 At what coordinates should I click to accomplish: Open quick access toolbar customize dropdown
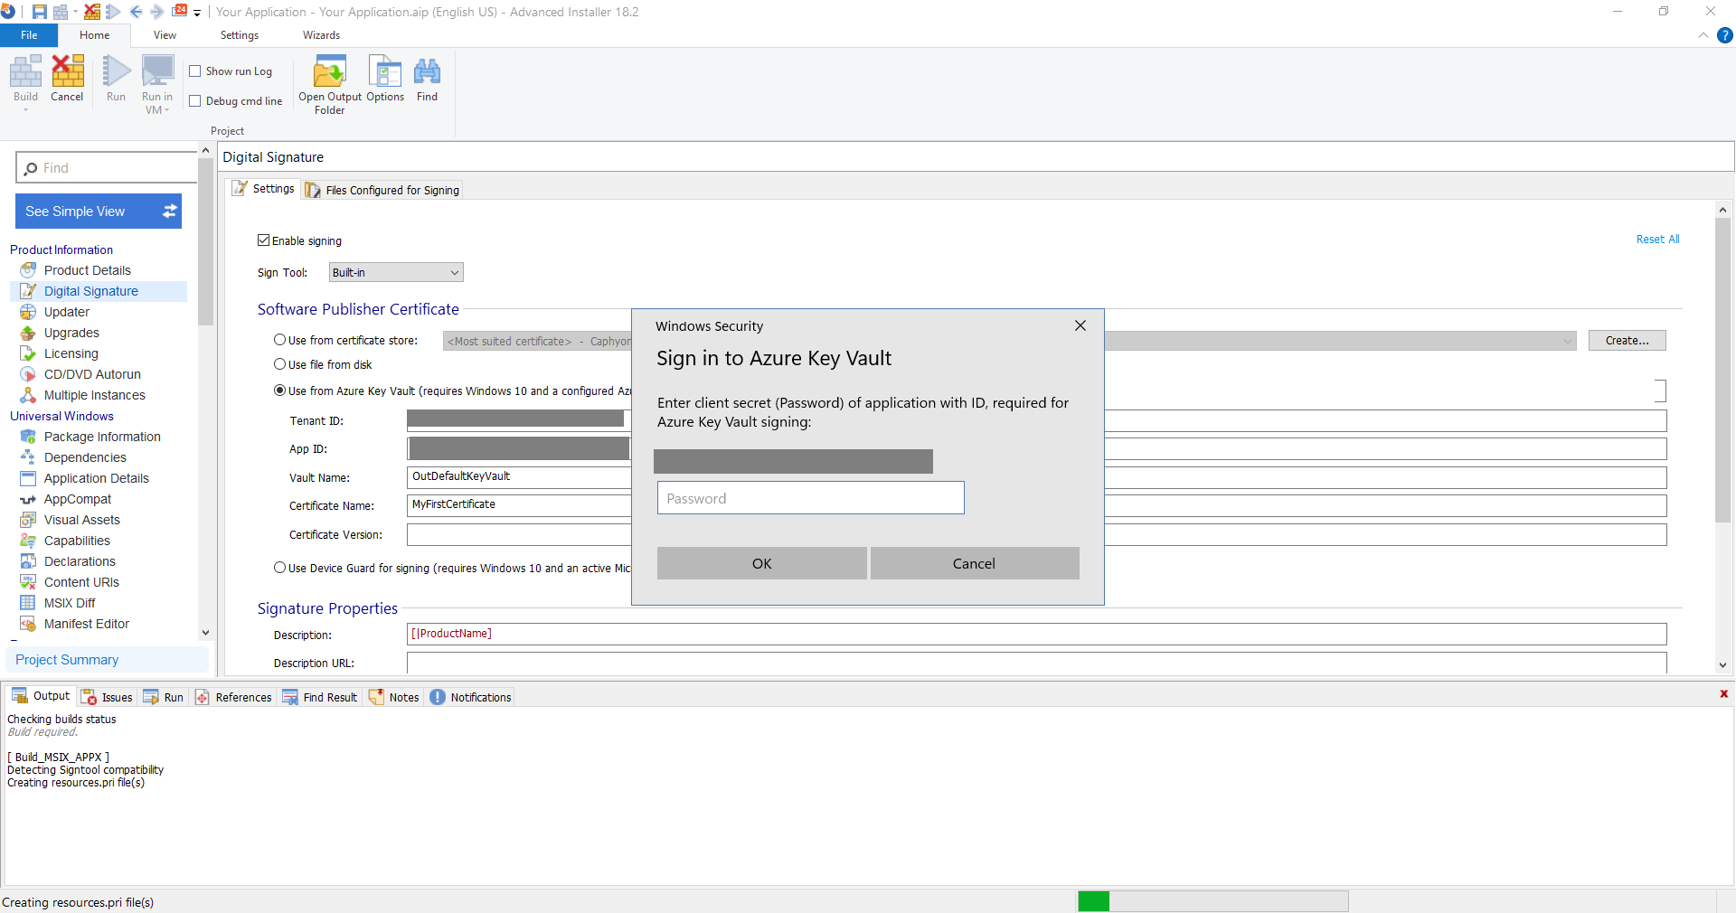point(197,13)
